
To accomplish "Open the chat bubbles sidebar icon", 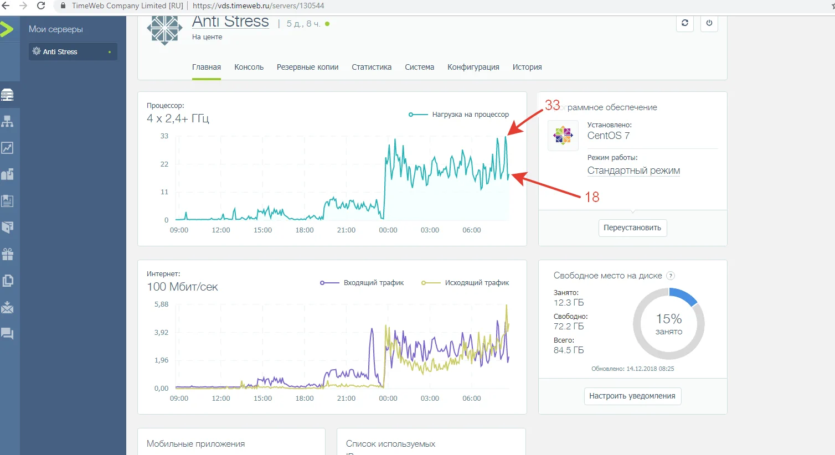I will coord(7,334).
